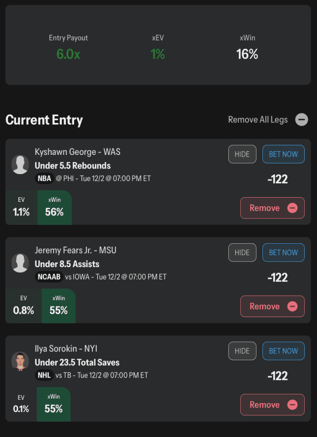
Task: Click the 56% xWin box for Kyshawn George
Action: point(54,207)
